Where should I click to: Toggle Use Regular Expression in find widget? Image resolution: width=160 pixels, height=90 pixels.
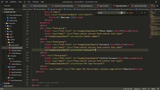pos(124,13)
